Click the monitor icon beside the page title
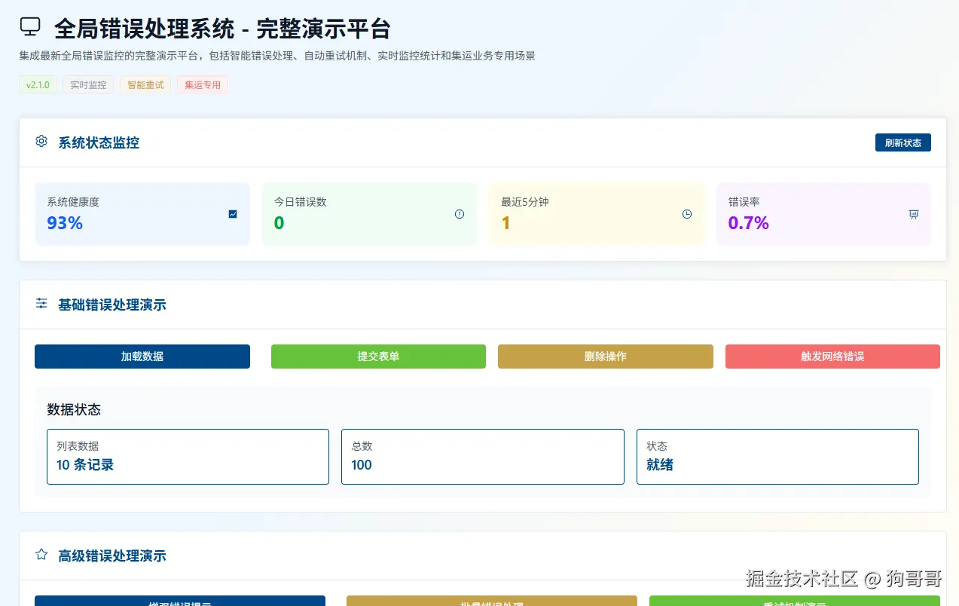Image resolution: width=959 pixels, height=606 pixels. pos(29,26)
